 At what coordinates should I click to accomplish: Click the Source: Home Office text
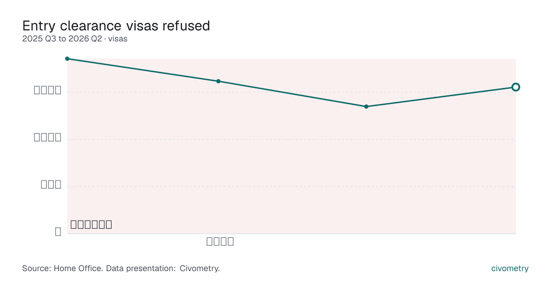point(62,268)
